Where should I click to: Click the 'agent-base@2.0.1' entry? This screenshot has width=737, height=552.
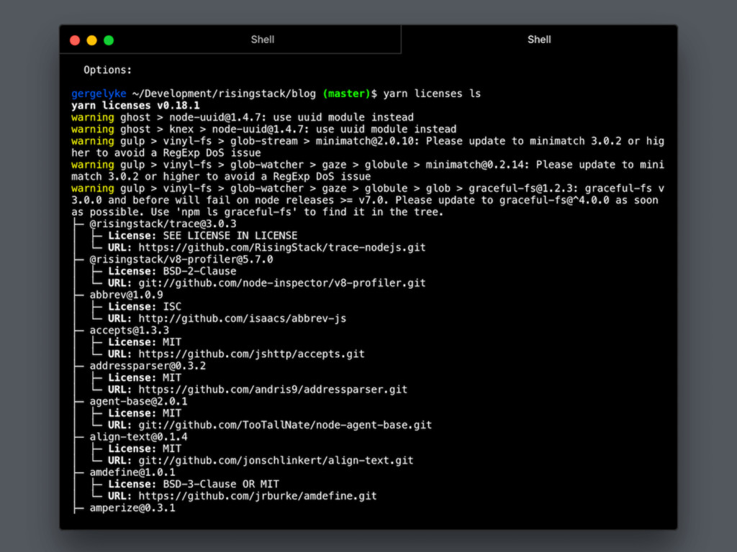pos(139,401)
